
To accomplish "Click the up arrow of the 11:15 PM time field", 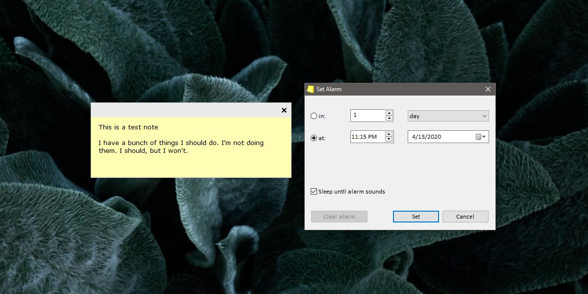I will pyautogui.click(x=390, y=134).
